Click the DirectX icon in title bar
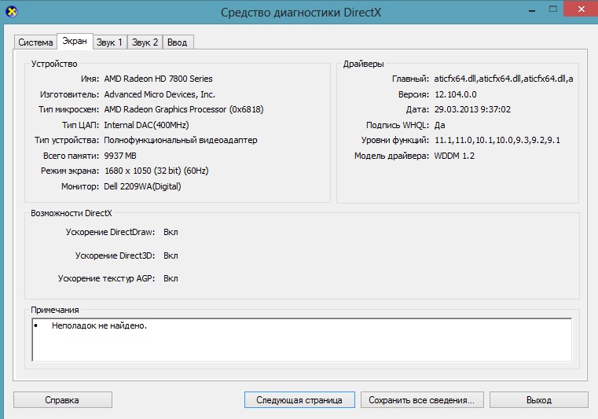 tap(10, 12)
